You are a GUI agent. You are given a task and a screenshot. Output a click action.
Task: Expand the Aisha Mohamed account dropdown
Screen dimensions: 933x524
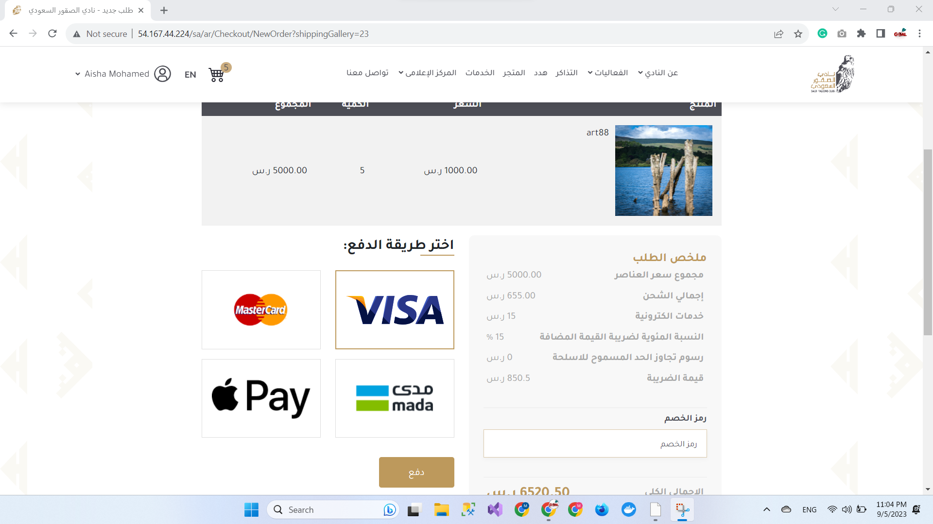pyautogui.click(x=77, y=74)
